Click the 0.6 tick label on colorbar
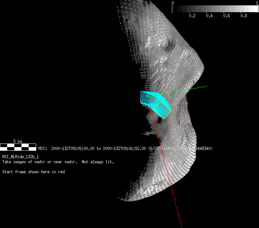 coord(226,16)
